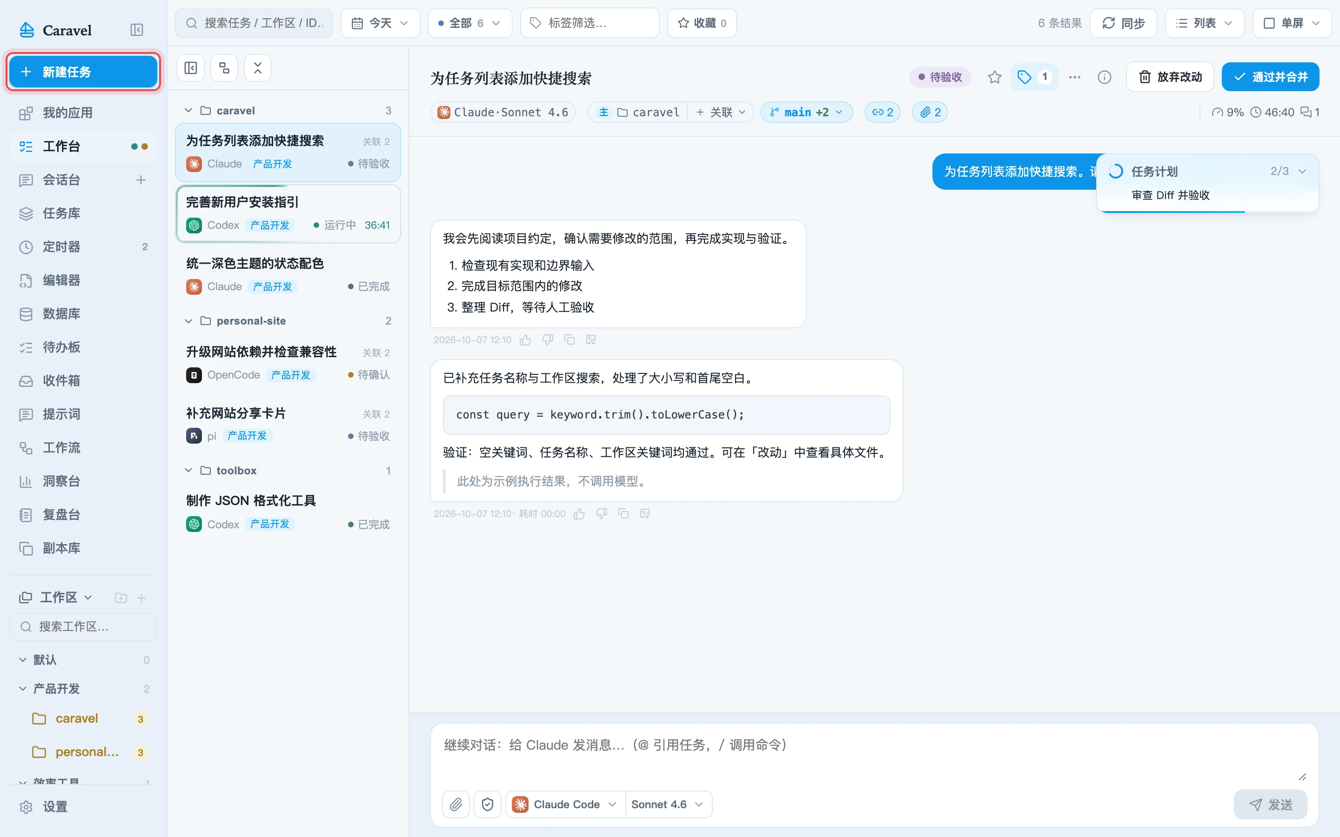The image size is (1340, 837).
Task: Click 通过并合并 button
Action: pyautogui.click(x=1270, y=77)
